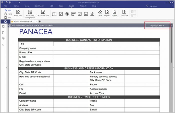
Task: Switch to the Page ribbon tab
Action: point(61,6)
